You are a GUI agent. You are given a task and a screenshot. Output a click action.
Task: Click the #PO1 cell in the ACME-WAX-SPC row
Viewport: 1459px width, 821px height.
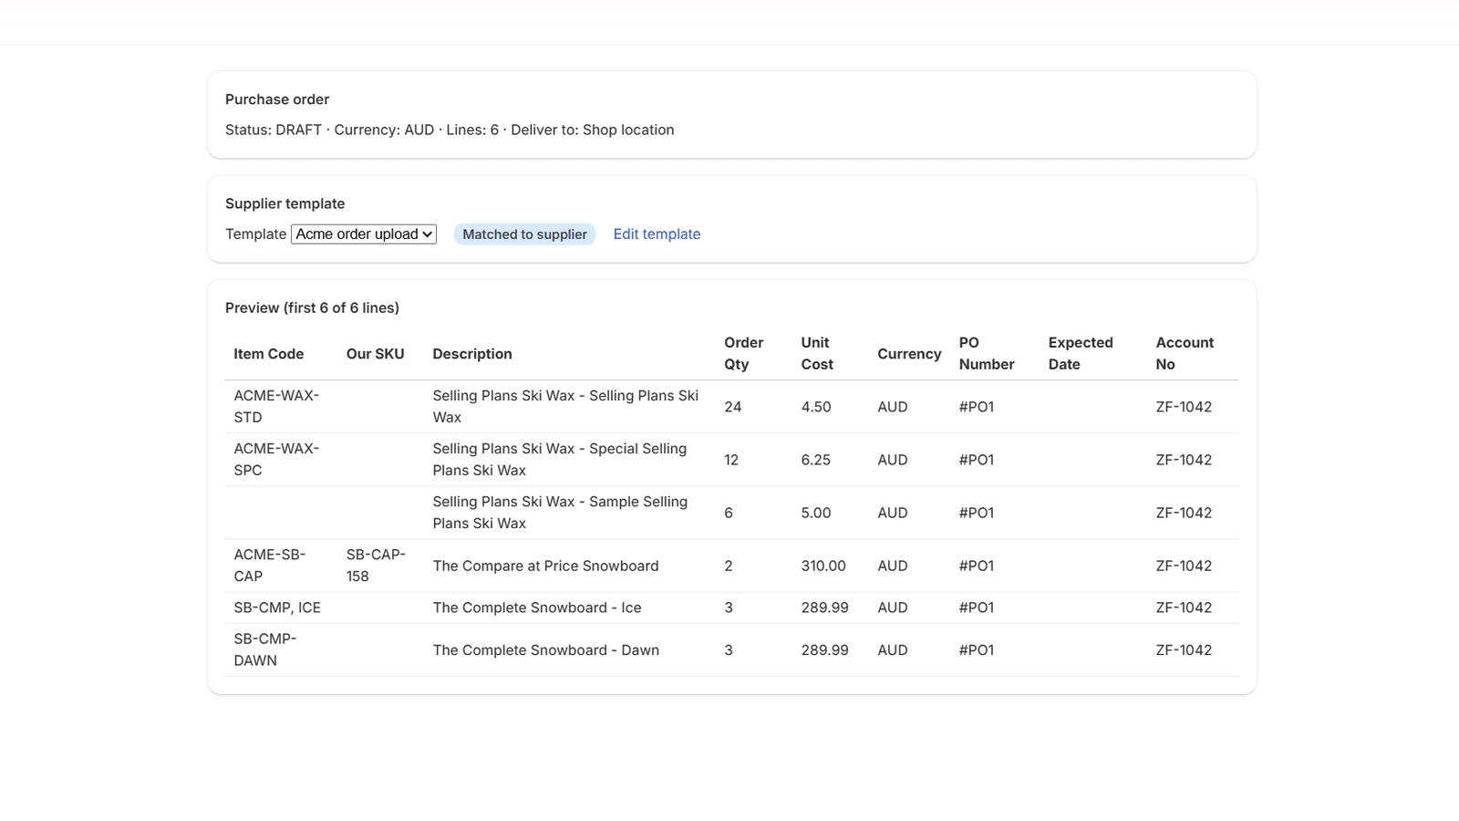click(977, 460)
